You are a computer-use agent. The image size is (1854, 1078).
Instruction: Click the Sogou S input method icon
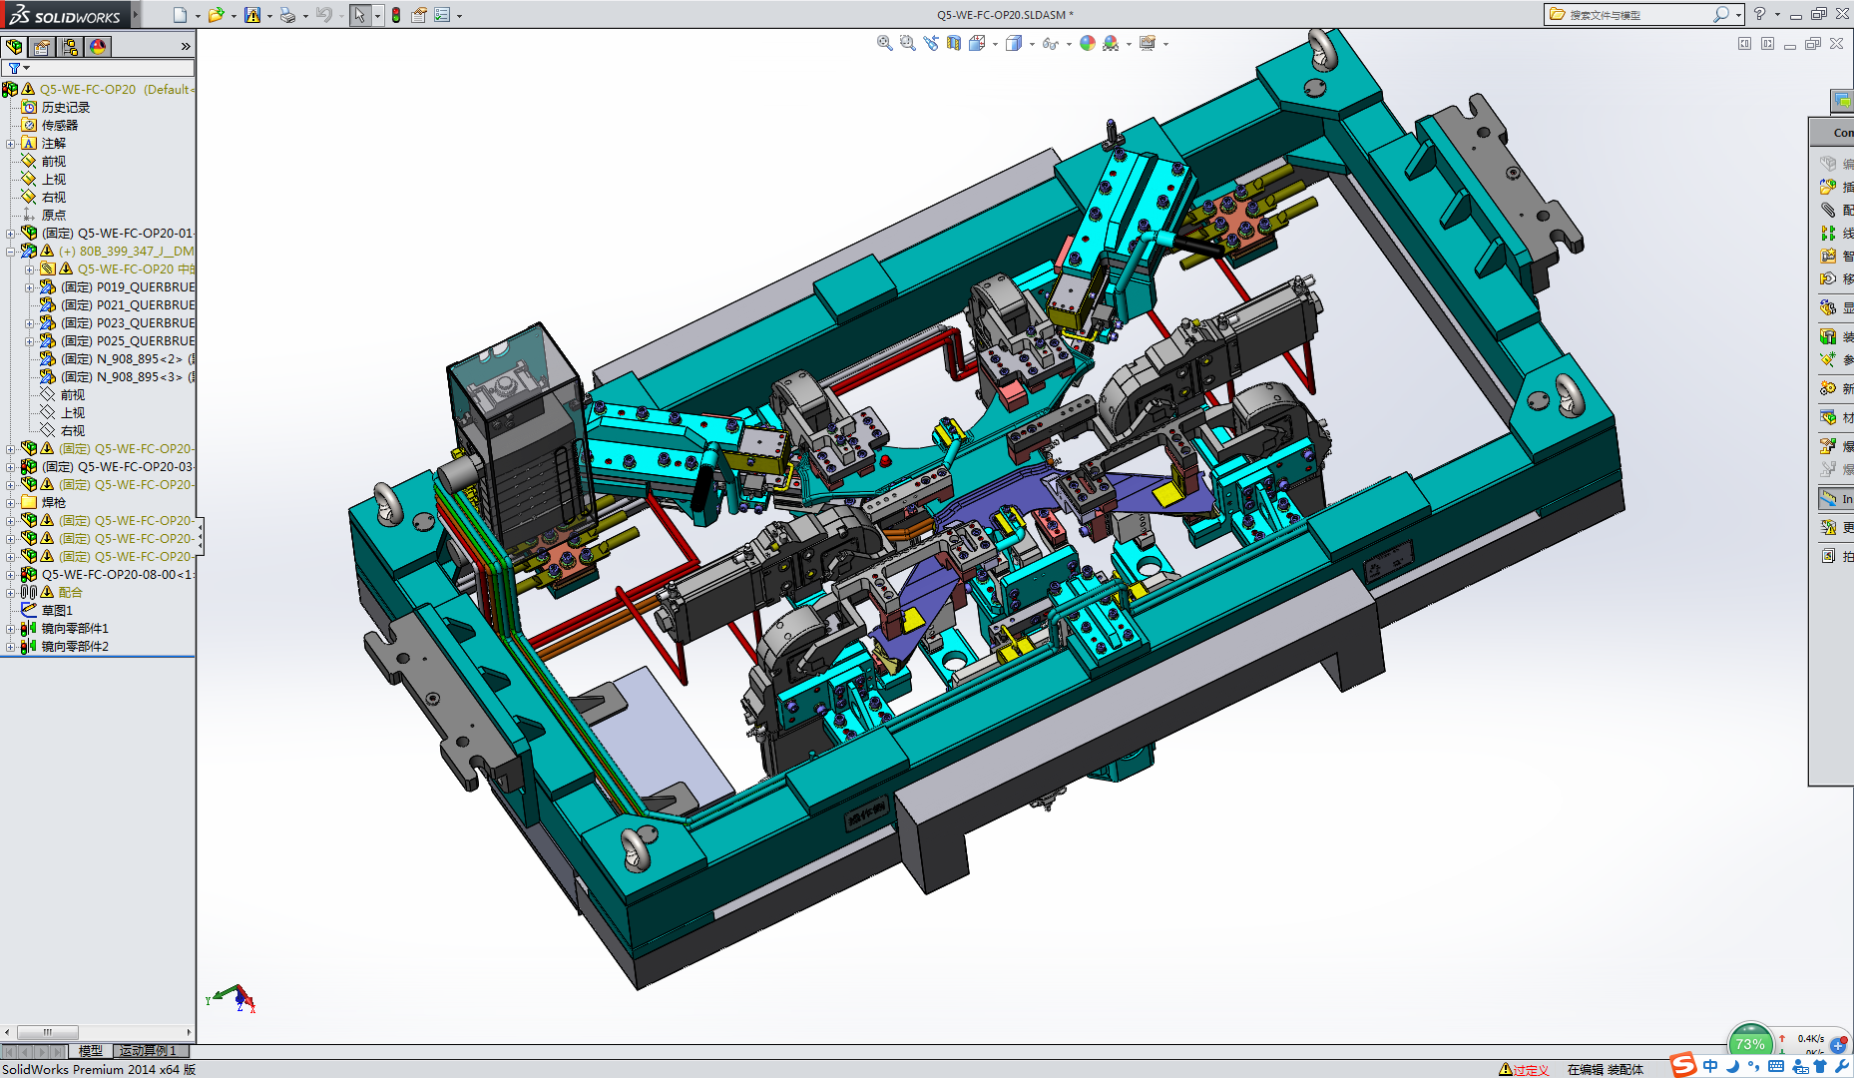[1683, 1065]
